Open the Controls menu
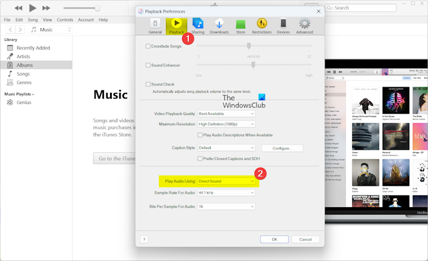The image size is (428, 261). (65, 20)
